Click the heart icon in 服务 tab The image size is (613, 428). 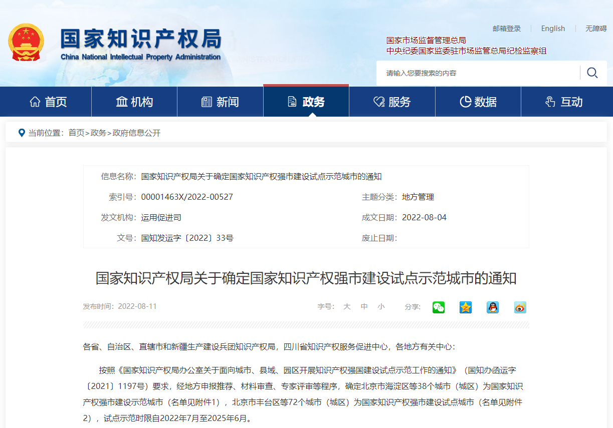point(379,102)
